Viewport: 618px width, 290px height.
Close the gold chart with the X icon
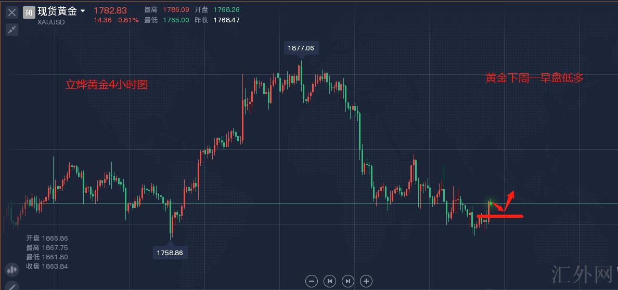(x=11, y=12)
